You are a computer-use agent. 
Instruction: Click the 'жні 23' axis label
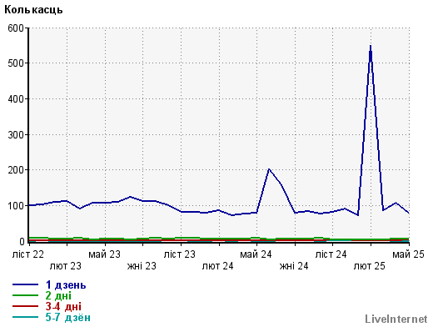[142, 266]
